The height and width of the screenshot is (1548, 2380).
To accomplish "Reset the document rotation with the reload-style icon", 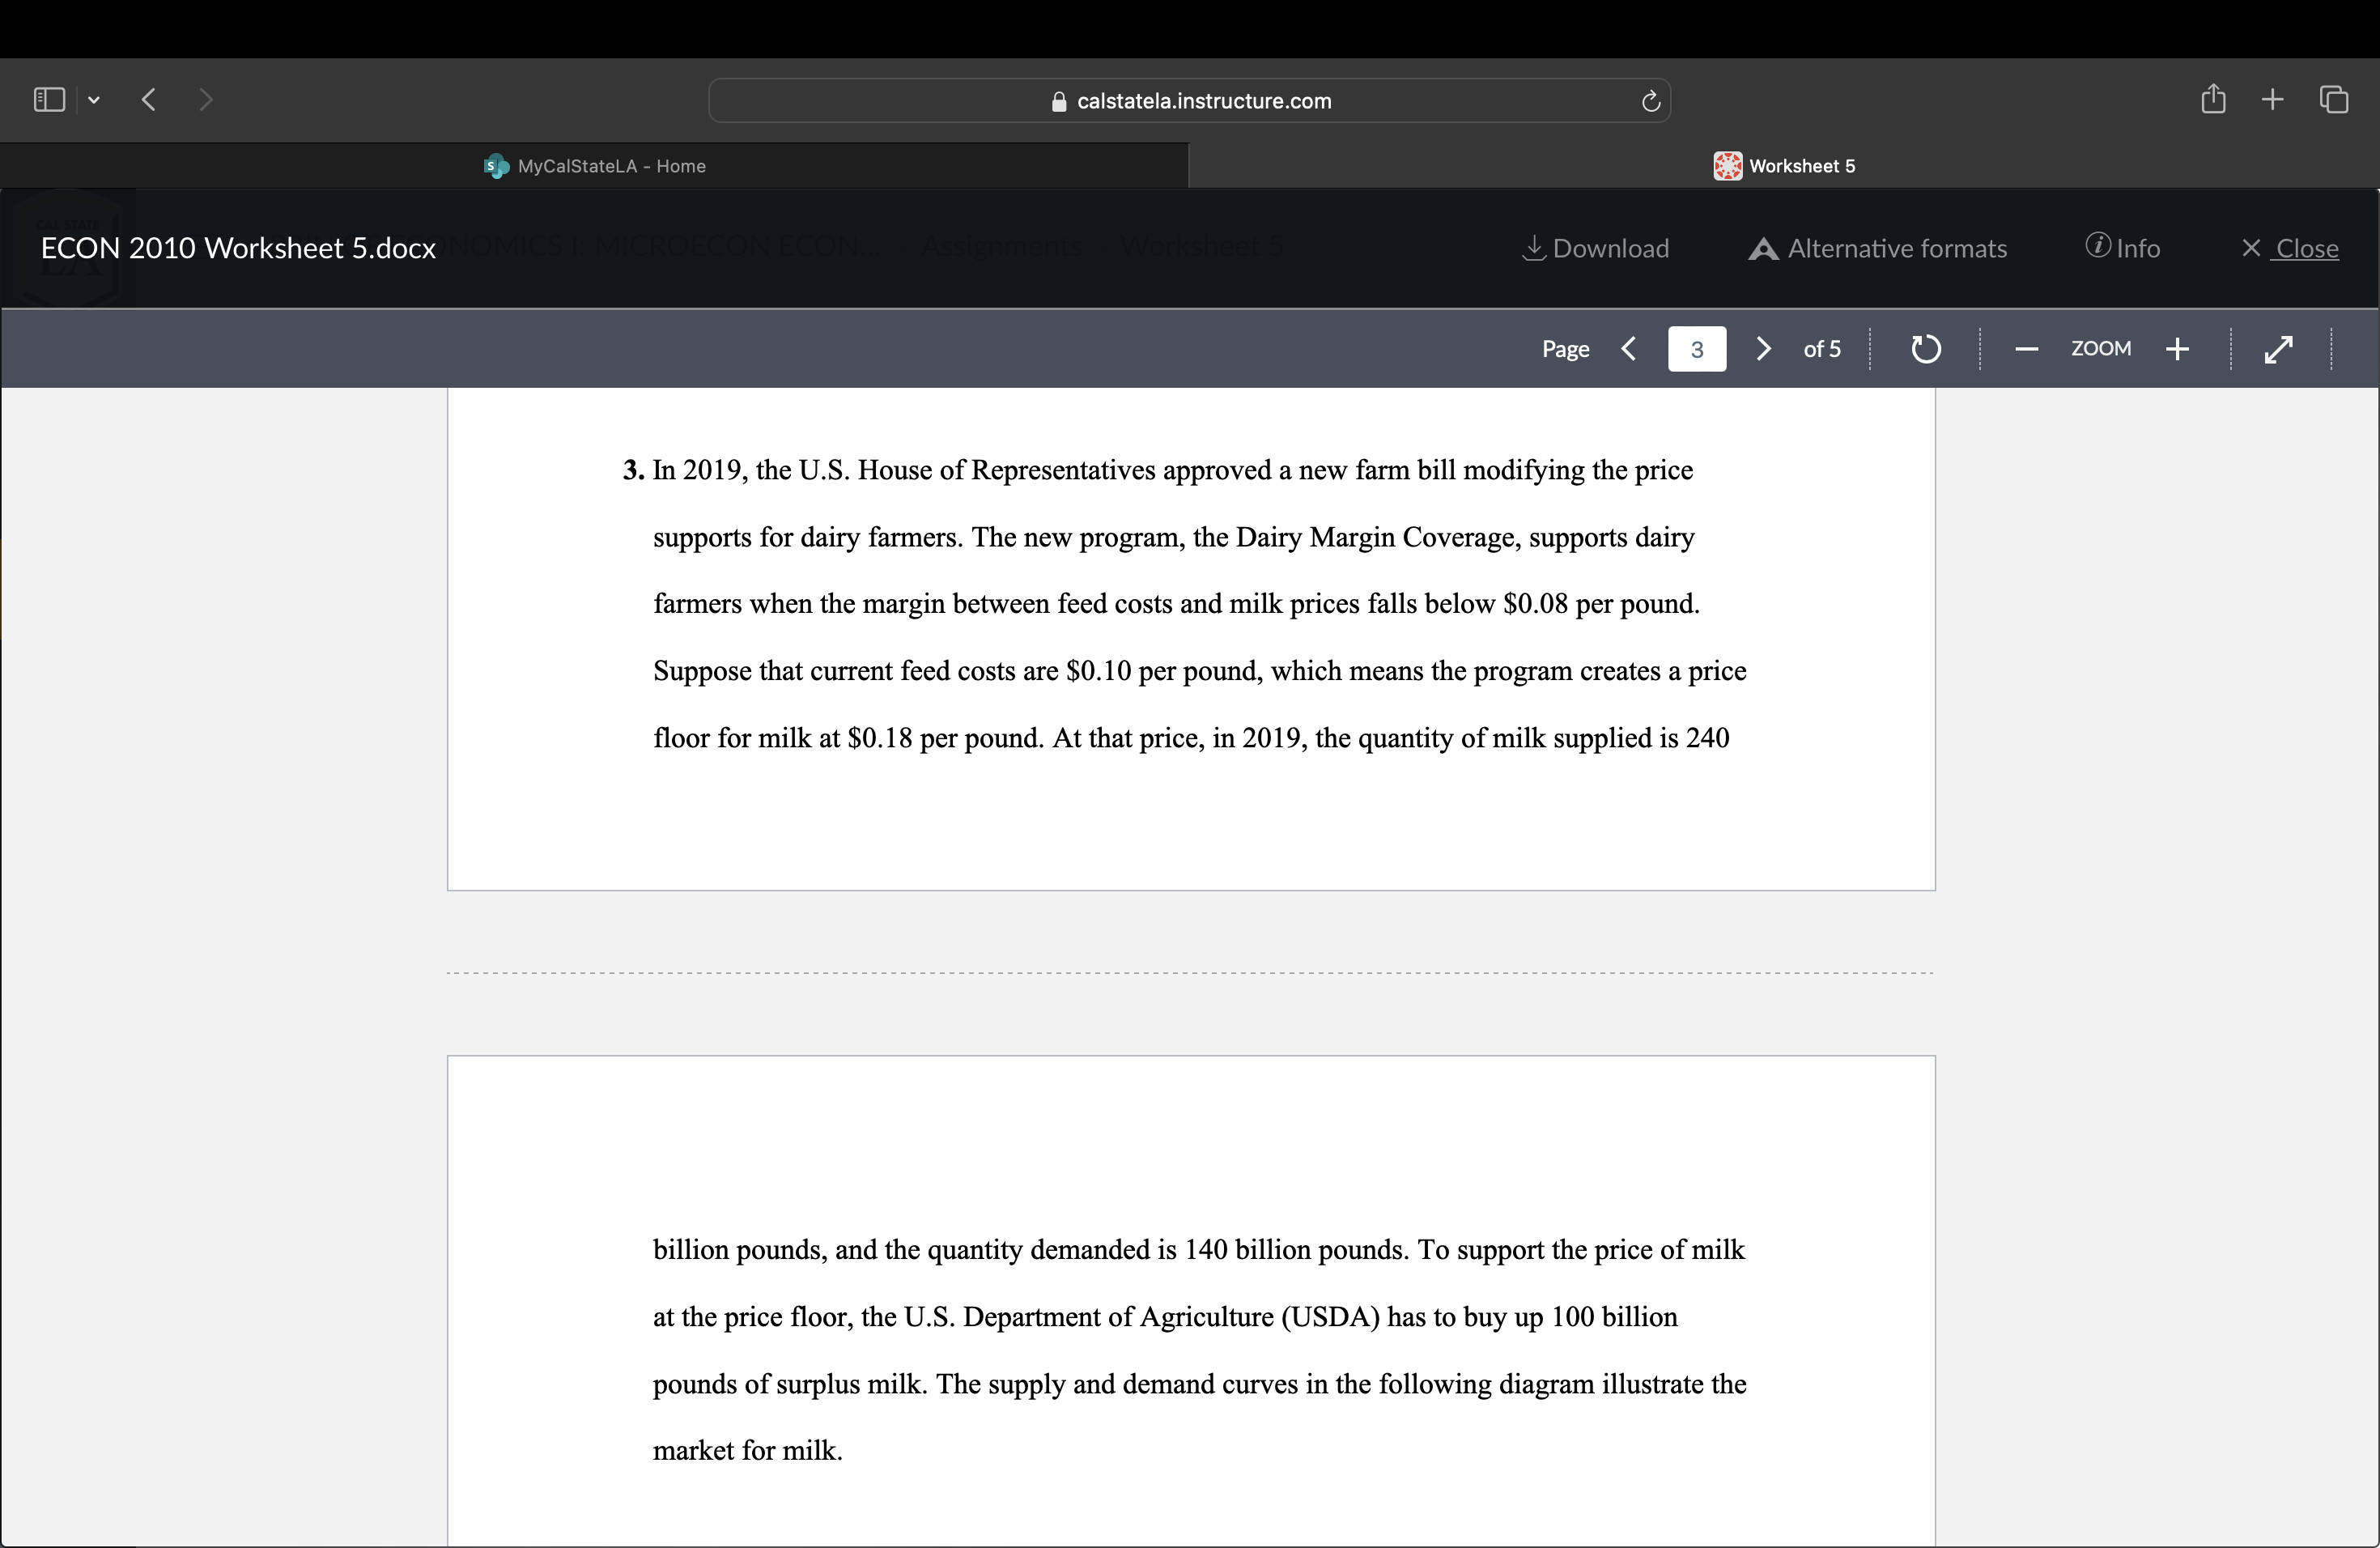I will coord(1925,348).
